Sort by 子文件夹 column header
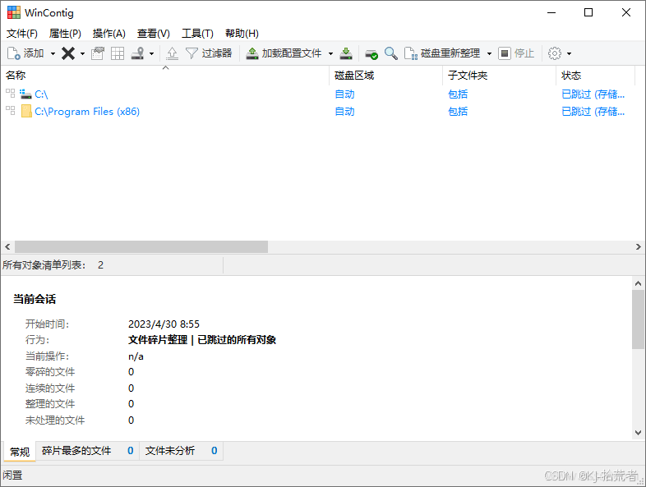 500,76
